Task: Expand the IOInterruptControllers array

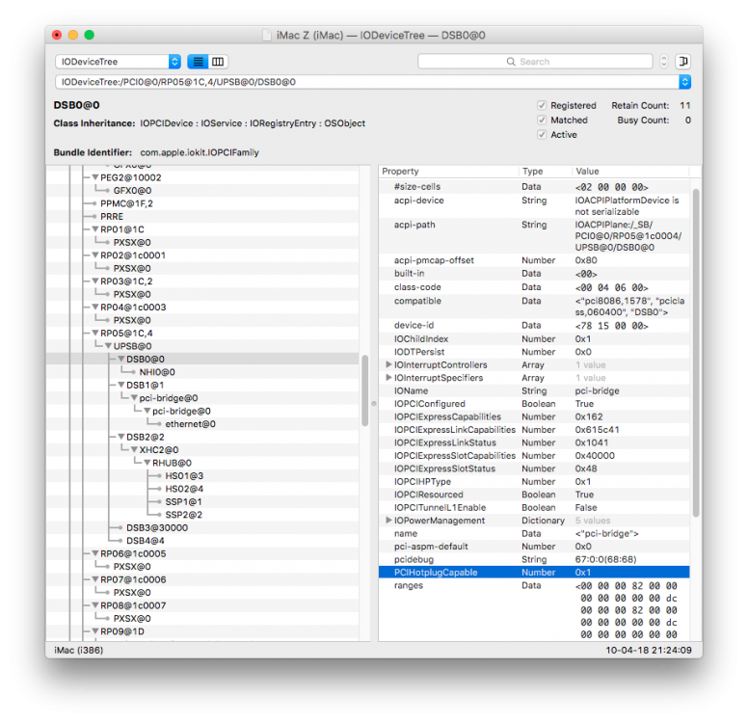Action: coord(388,364)
